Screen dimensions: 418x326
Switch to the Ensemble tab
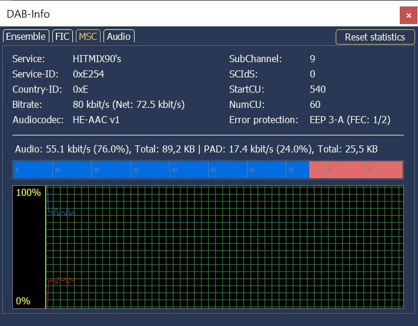25,36
